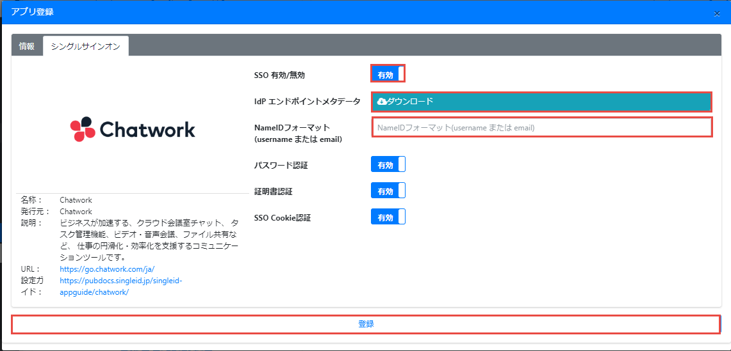This screenshot has height=351, width=731.
Task: Turn off the 証明書認証 switch
Action: point(388,191)
